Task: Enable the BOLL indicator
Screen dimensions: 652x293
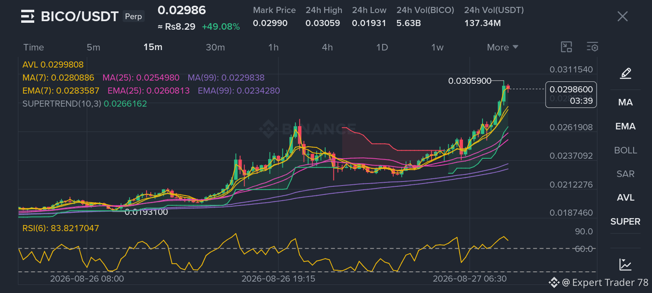Action: (x=626, y=150)
